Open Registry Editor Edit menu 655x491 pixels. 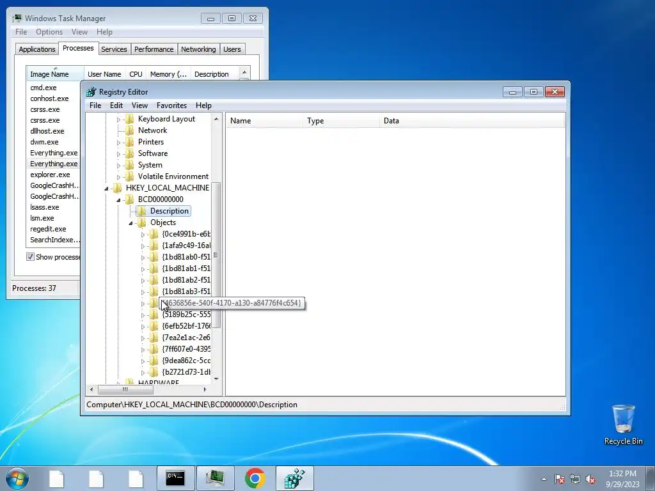(x=116, y=105)
